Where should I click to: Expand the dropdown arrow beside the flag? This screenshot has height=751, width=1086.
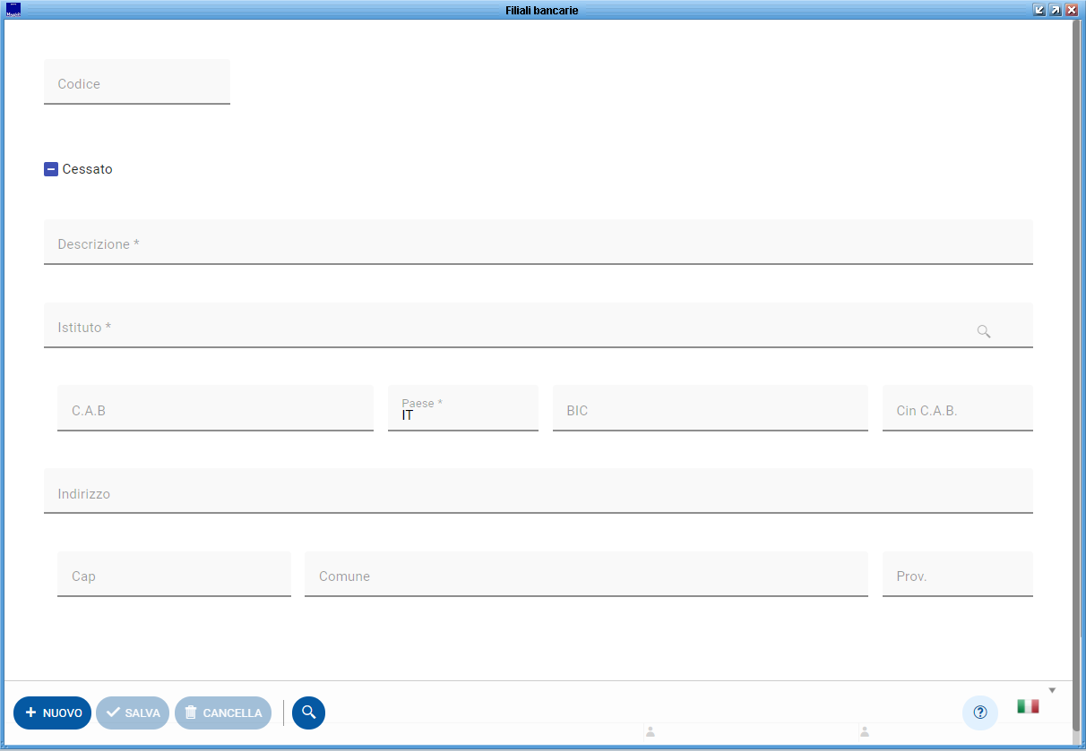pos(1053,690)
